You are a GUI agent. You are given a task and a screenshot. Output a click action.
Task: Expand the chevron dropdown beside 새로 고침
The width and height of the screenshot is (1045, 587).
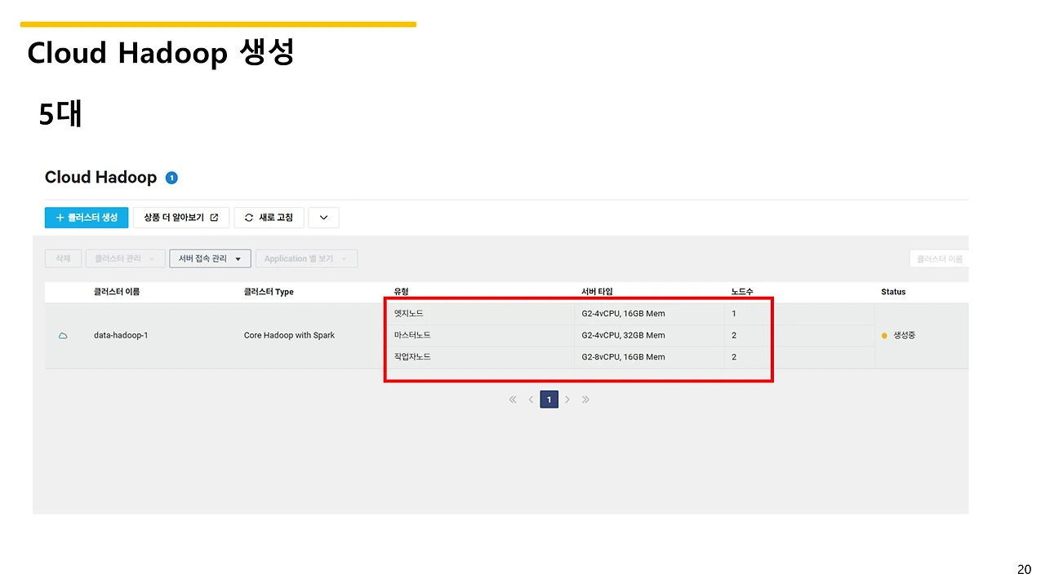click(x=323, y=218)
